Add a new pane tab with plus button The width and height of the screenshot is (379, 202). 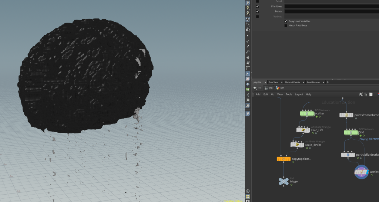[328, 82]
